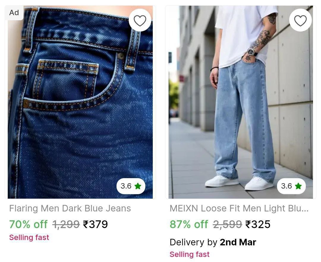The image size is (321, 262).
Task: Click Selling fast under the MEIXN jeans
Action: (x=190, y=254)
